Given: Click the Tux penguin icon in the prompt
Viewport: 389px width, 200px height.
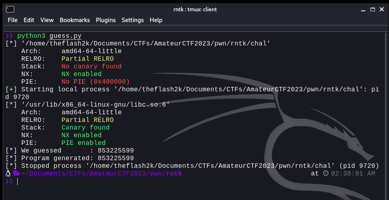Looking at the screenshot, I should point(8,173).
